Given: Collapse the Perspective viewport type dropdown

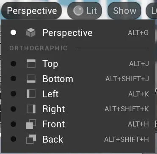Looking at the screenshot, I should coord(32,11).
